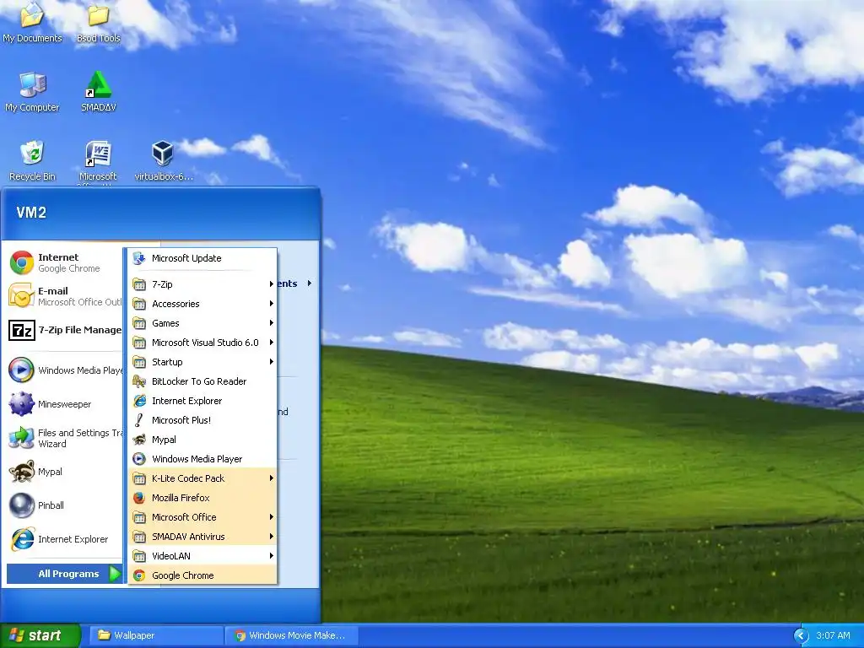
Task: Click Files and Settings Transfer Wizard icon
Action: (x=21, y=438)
